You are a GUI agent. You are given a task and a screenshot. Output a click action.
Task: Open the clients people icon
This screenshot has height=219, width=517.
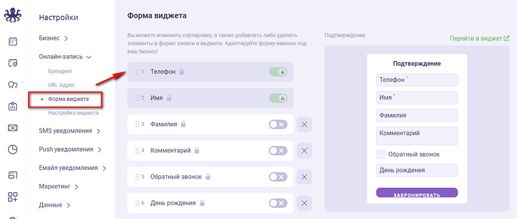click(x=13, y=85)
